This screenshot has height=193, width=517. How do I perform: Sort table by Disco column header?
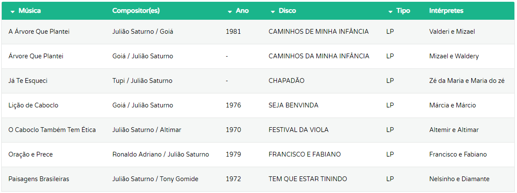tap(287, 11)
